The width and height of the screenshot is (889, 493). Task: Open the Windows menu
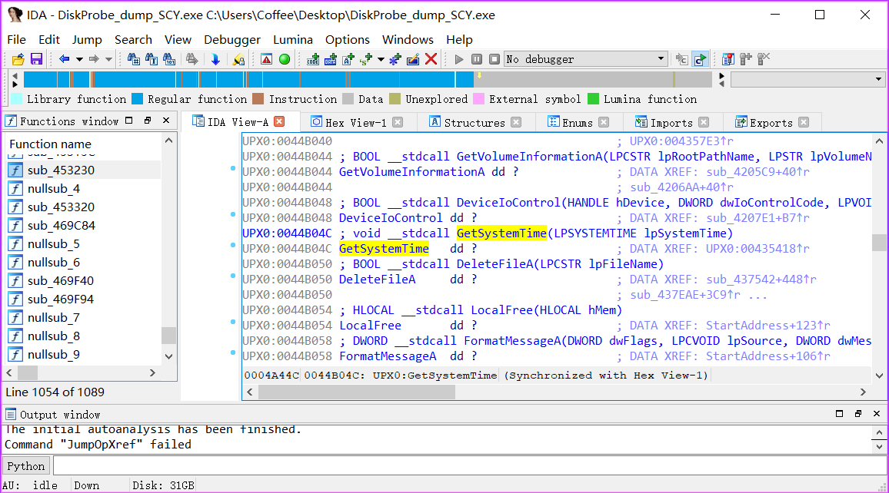pyautogui.click(x=408, y=40)
